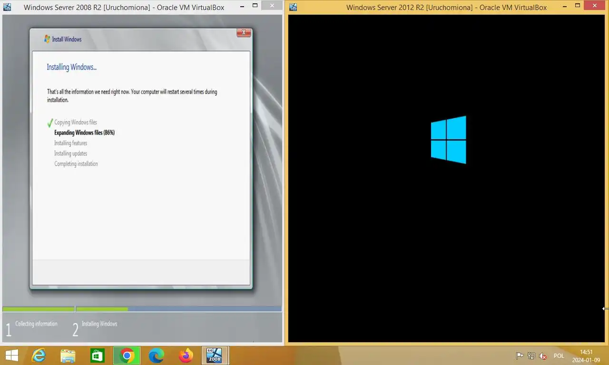Click 'Completing installation' step
The image size is (609, 365).
[x=76, y=164]
